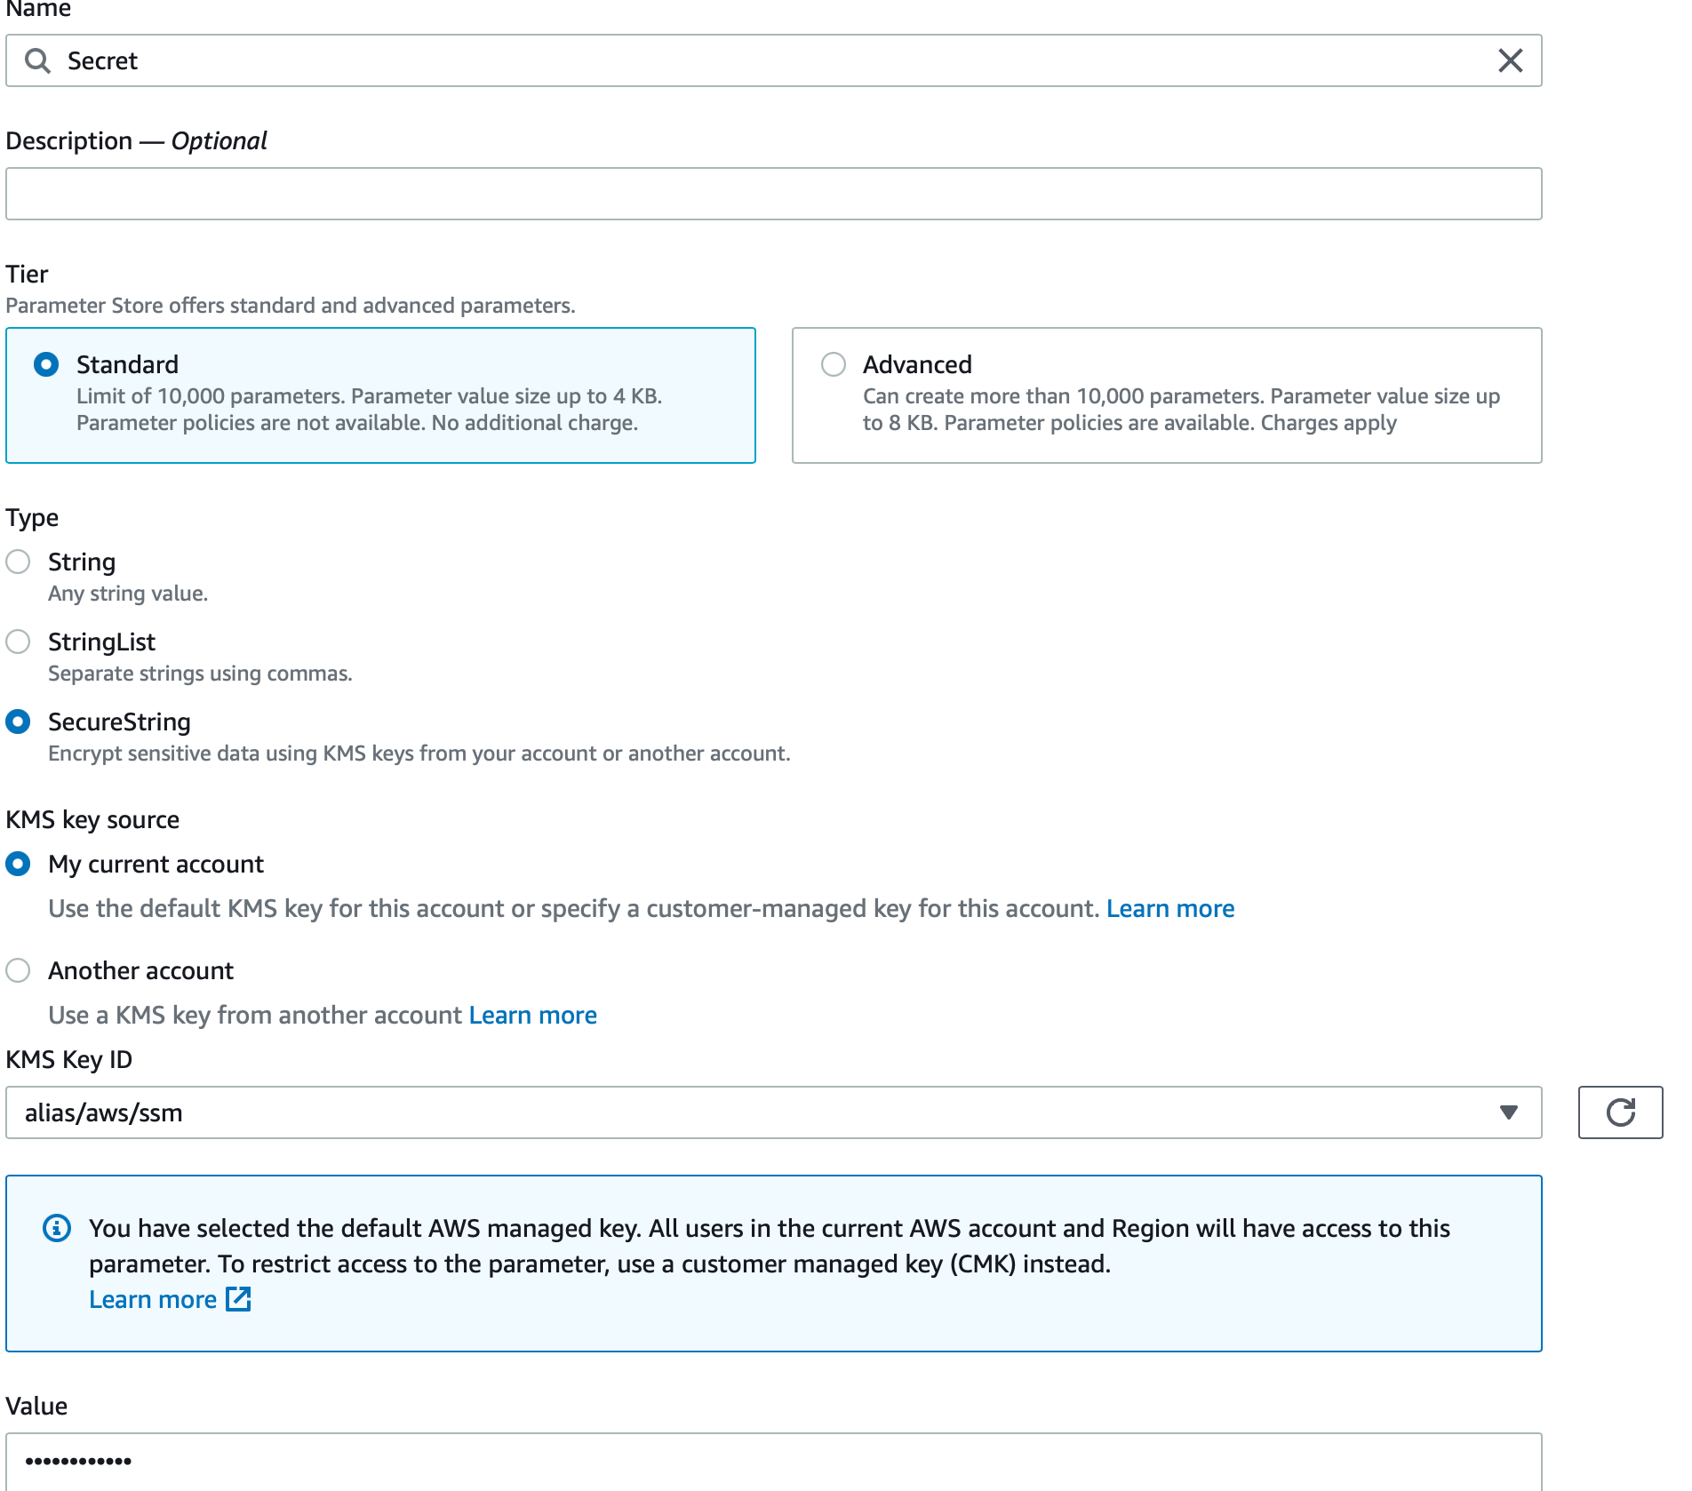Click the 'Use a KMS key from another account' text
Image resolution: width=1692 pixels, height=1491 pixels.
point(255,1015)
